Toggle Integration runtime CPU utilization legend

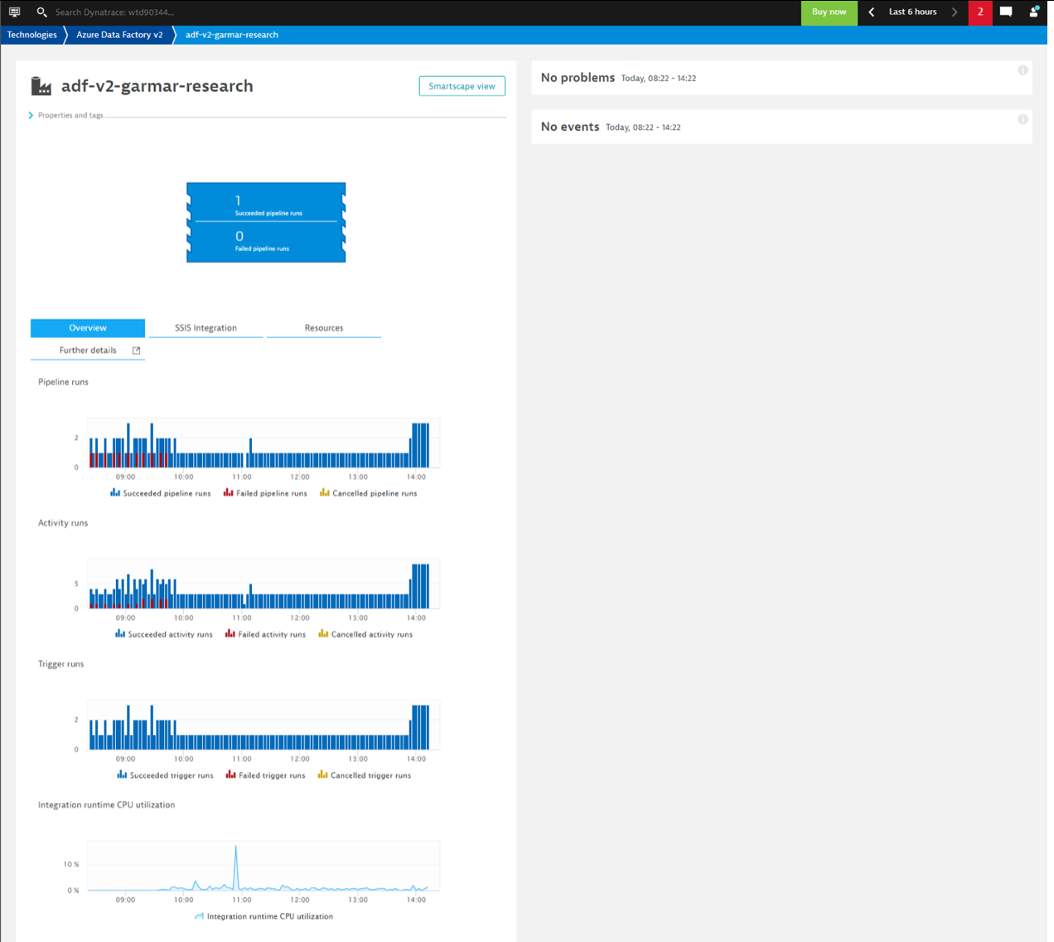(x=263, y=915)
